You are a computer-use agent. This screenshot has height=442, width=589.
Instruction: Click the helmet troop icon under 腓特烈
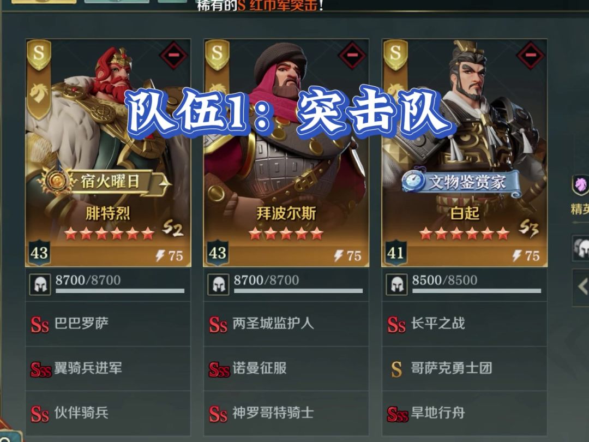[40, 284]
